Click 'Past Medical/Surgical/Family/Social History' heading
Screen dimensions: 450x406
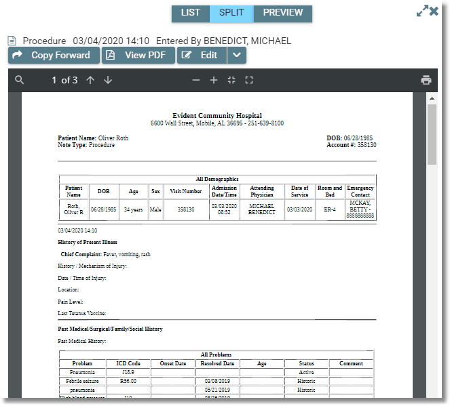point(110,329)
